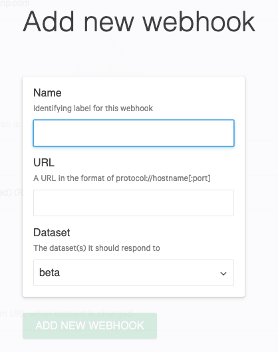Open the Dataset dropdown showing beta
The width and height of the screenshot is (278, 352).
(134, 273)
